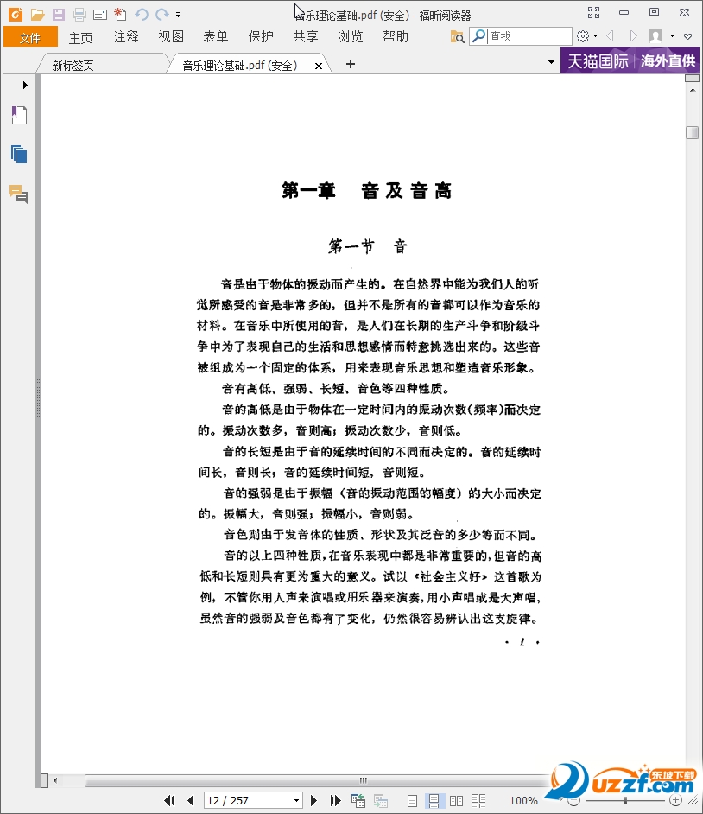Open the Pages thumbnail panel in sidebar
Viewport: 703px width, 814px height.
coord(19,155)
